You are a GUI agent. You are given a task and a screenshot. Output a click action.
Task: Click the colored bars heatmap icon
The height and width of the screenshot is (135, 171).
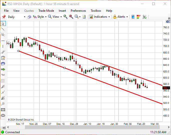pyautogui.click(x=138, y=17)
